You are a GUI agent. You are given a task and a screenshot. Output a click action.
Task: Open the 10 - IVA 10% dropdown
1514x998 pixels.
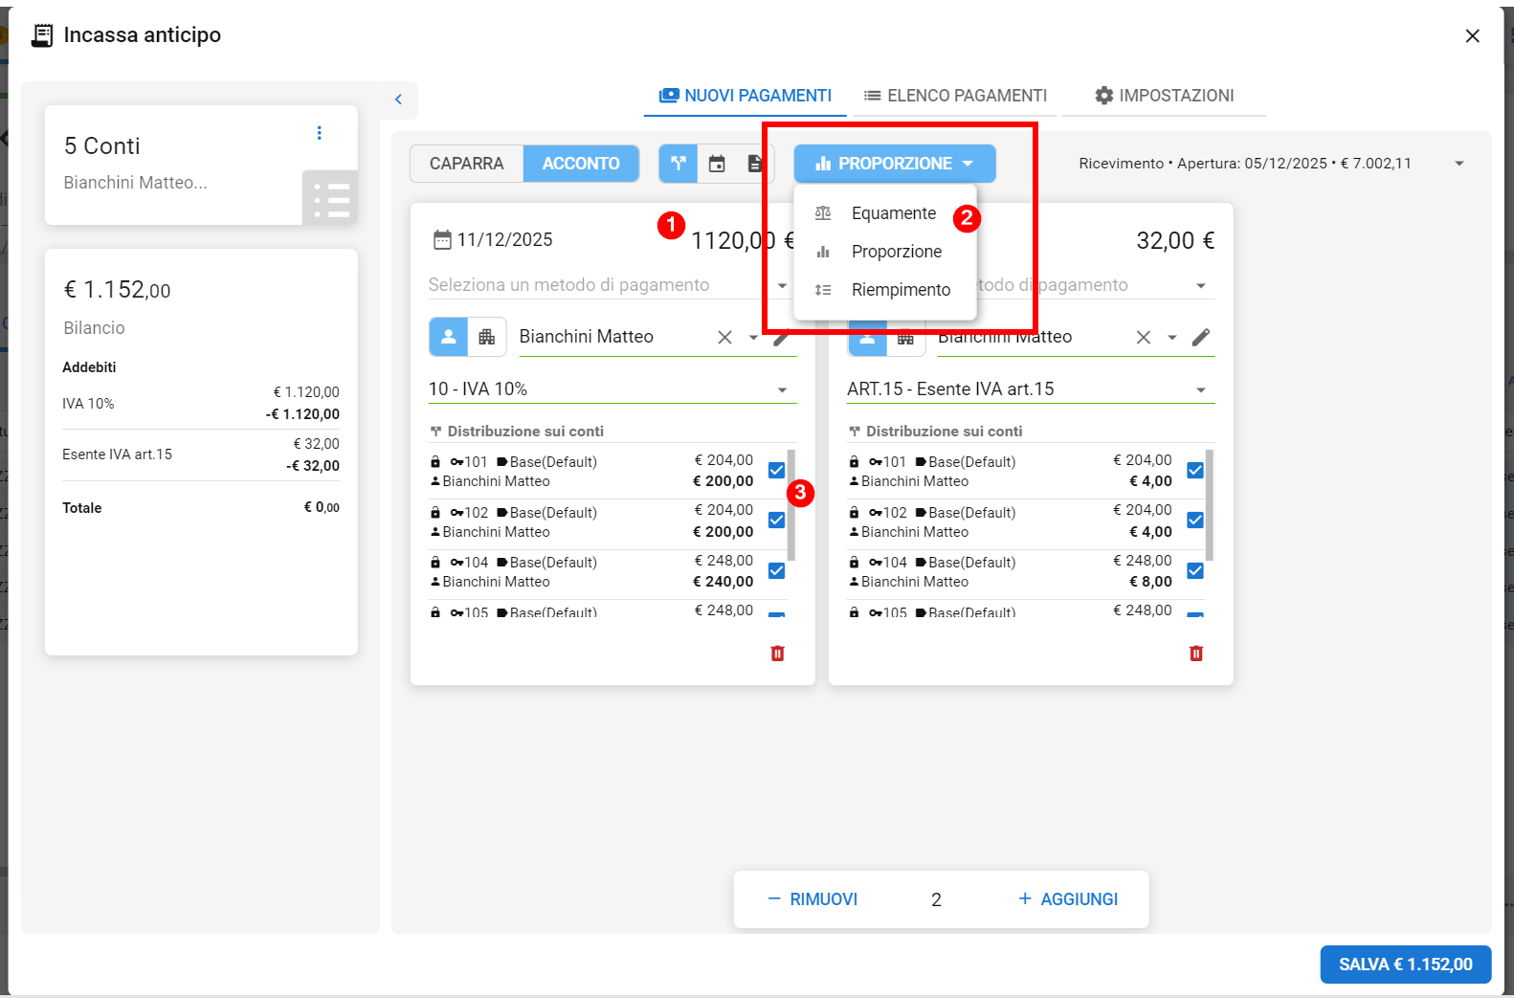782,389
